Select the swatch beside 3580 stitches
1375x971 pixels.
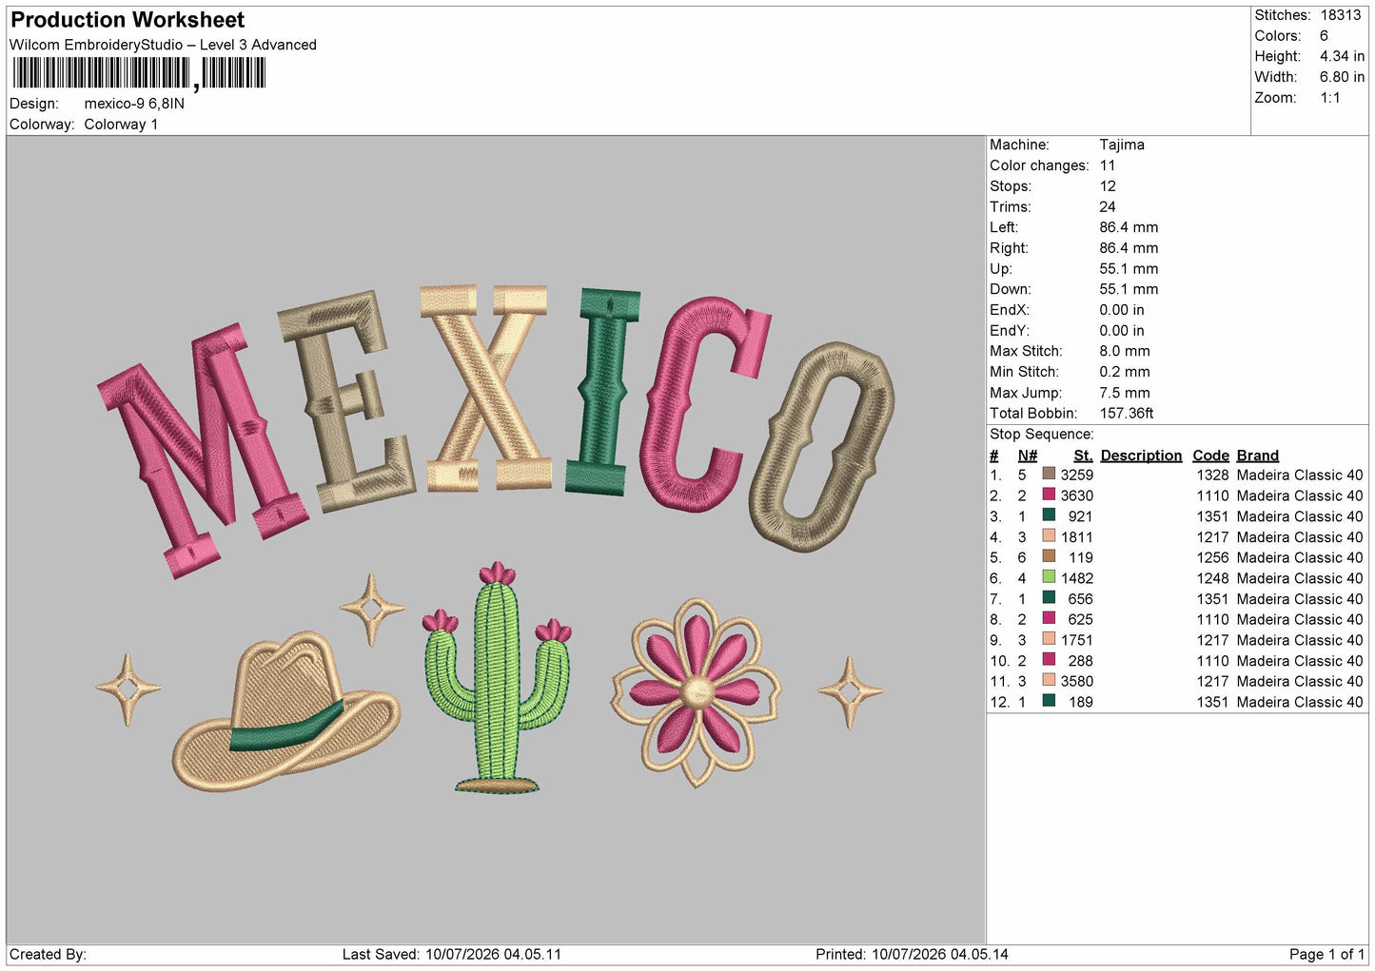(x=1049, y=680)
